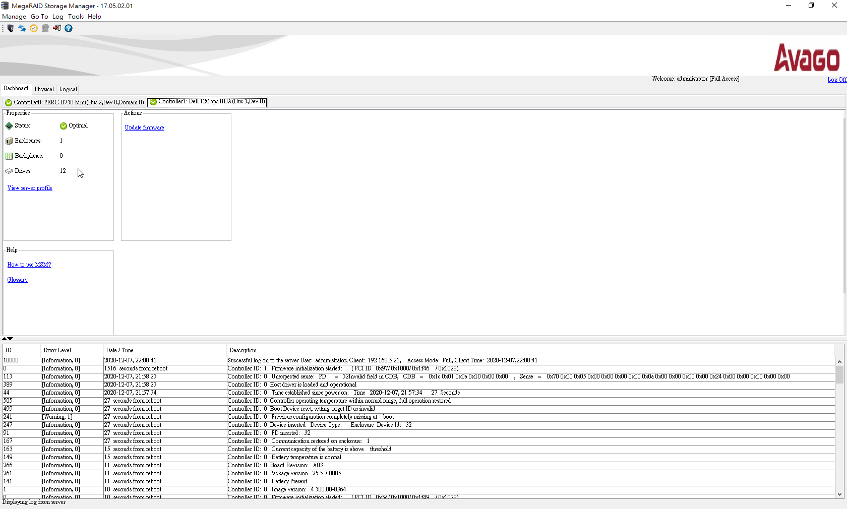Switch to the Physical tab
The width and height of the screenshot is (847, 509).
pyautogui.click(x=44, y=89)
